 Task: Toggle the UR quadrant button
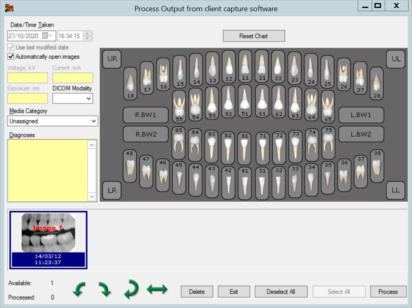tap(112, 59)
